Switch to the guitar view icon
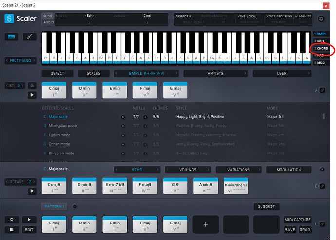The height and width of the screenshot is (240, 336). (x=30, y=37)
